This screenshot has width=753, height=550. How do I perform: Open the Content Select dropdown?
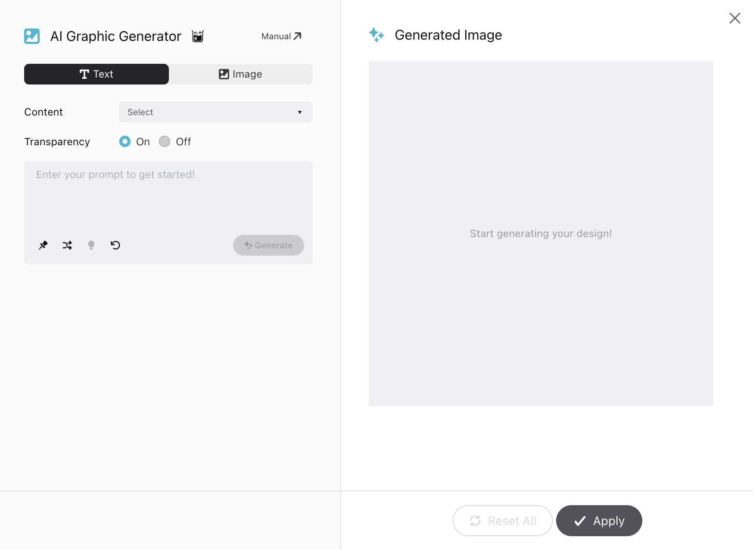point(215,112)
